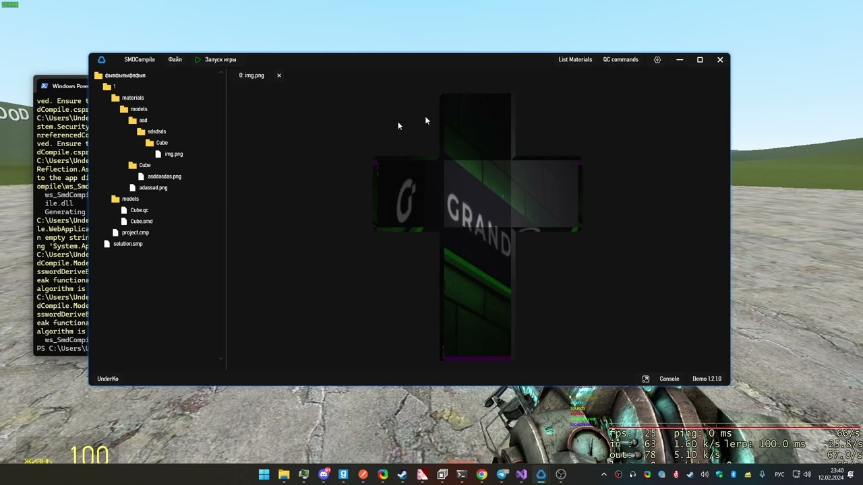Collapse the Cube folder containing img.png

click(157, 143)
